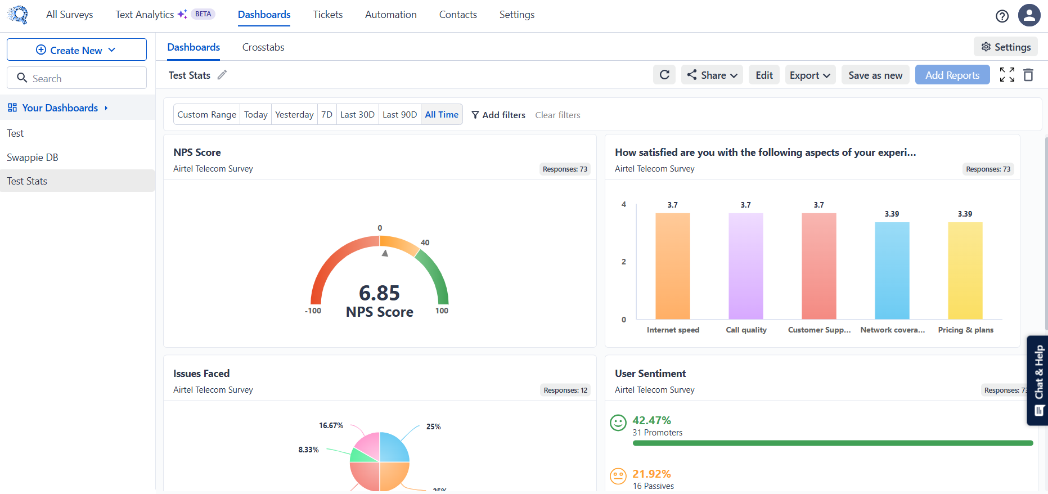Click the pencil icon to rename Test Stats
The image size is (1048, 494).
coord(222,75)
